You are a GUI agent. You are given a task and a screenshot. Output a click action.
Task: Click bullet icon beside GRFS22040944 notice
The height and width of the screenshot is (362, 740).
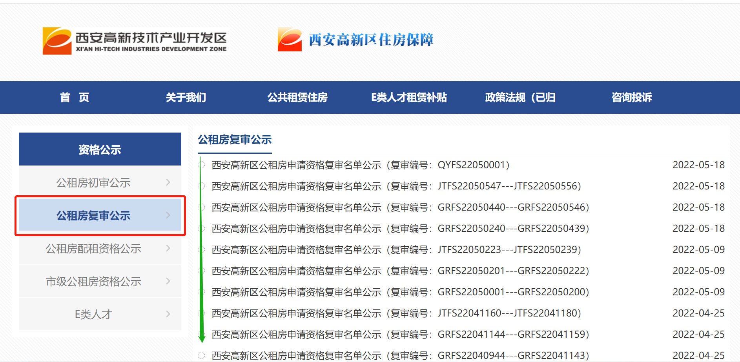point(201,355)
